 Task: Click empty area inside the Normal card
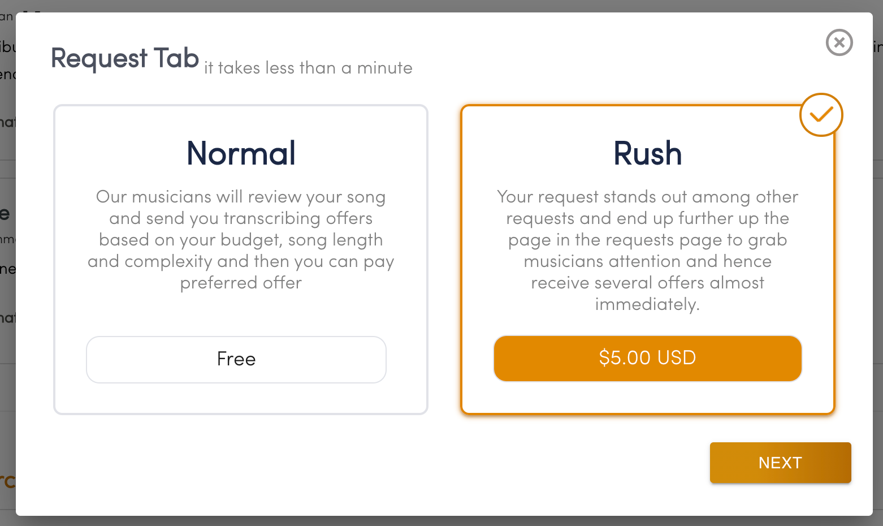coord(241,314)
